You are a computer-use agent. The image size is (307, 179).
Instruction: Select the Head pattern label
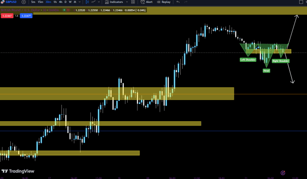[266, 71]
